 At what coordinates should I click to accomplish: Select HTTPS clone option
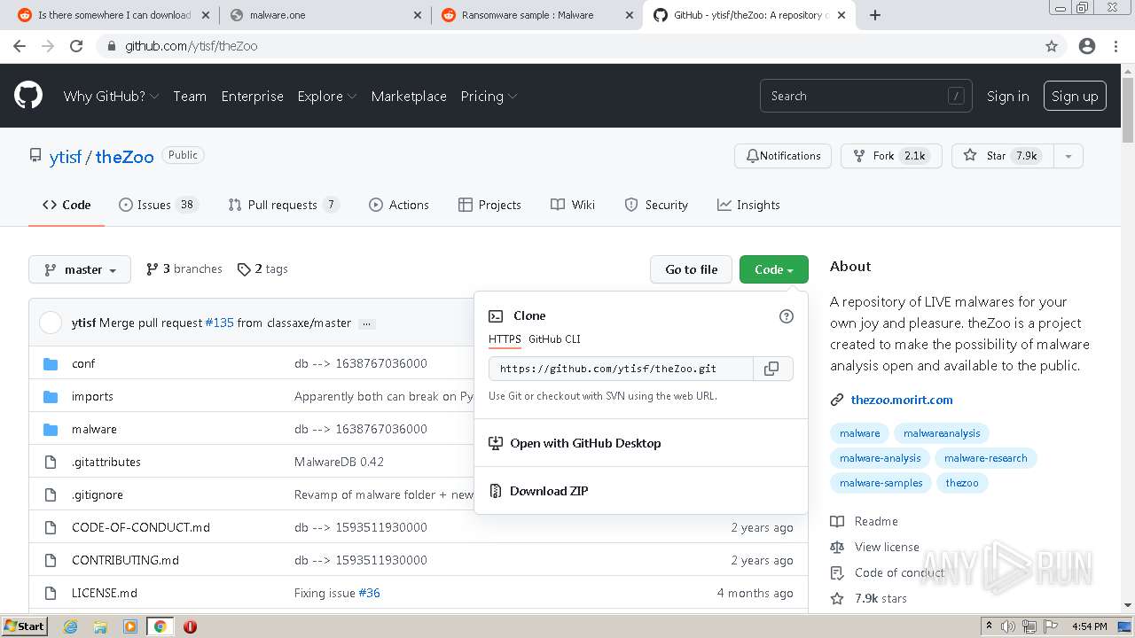click(505, 339)
